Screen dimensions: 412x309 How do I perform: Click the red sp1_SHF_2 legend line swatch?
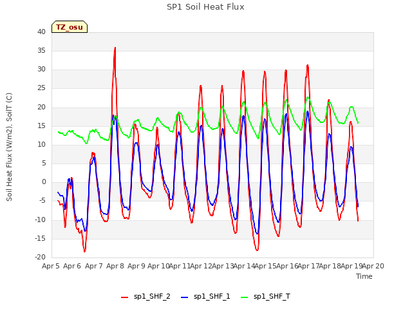pyautogui.click(x=124, y=297)
